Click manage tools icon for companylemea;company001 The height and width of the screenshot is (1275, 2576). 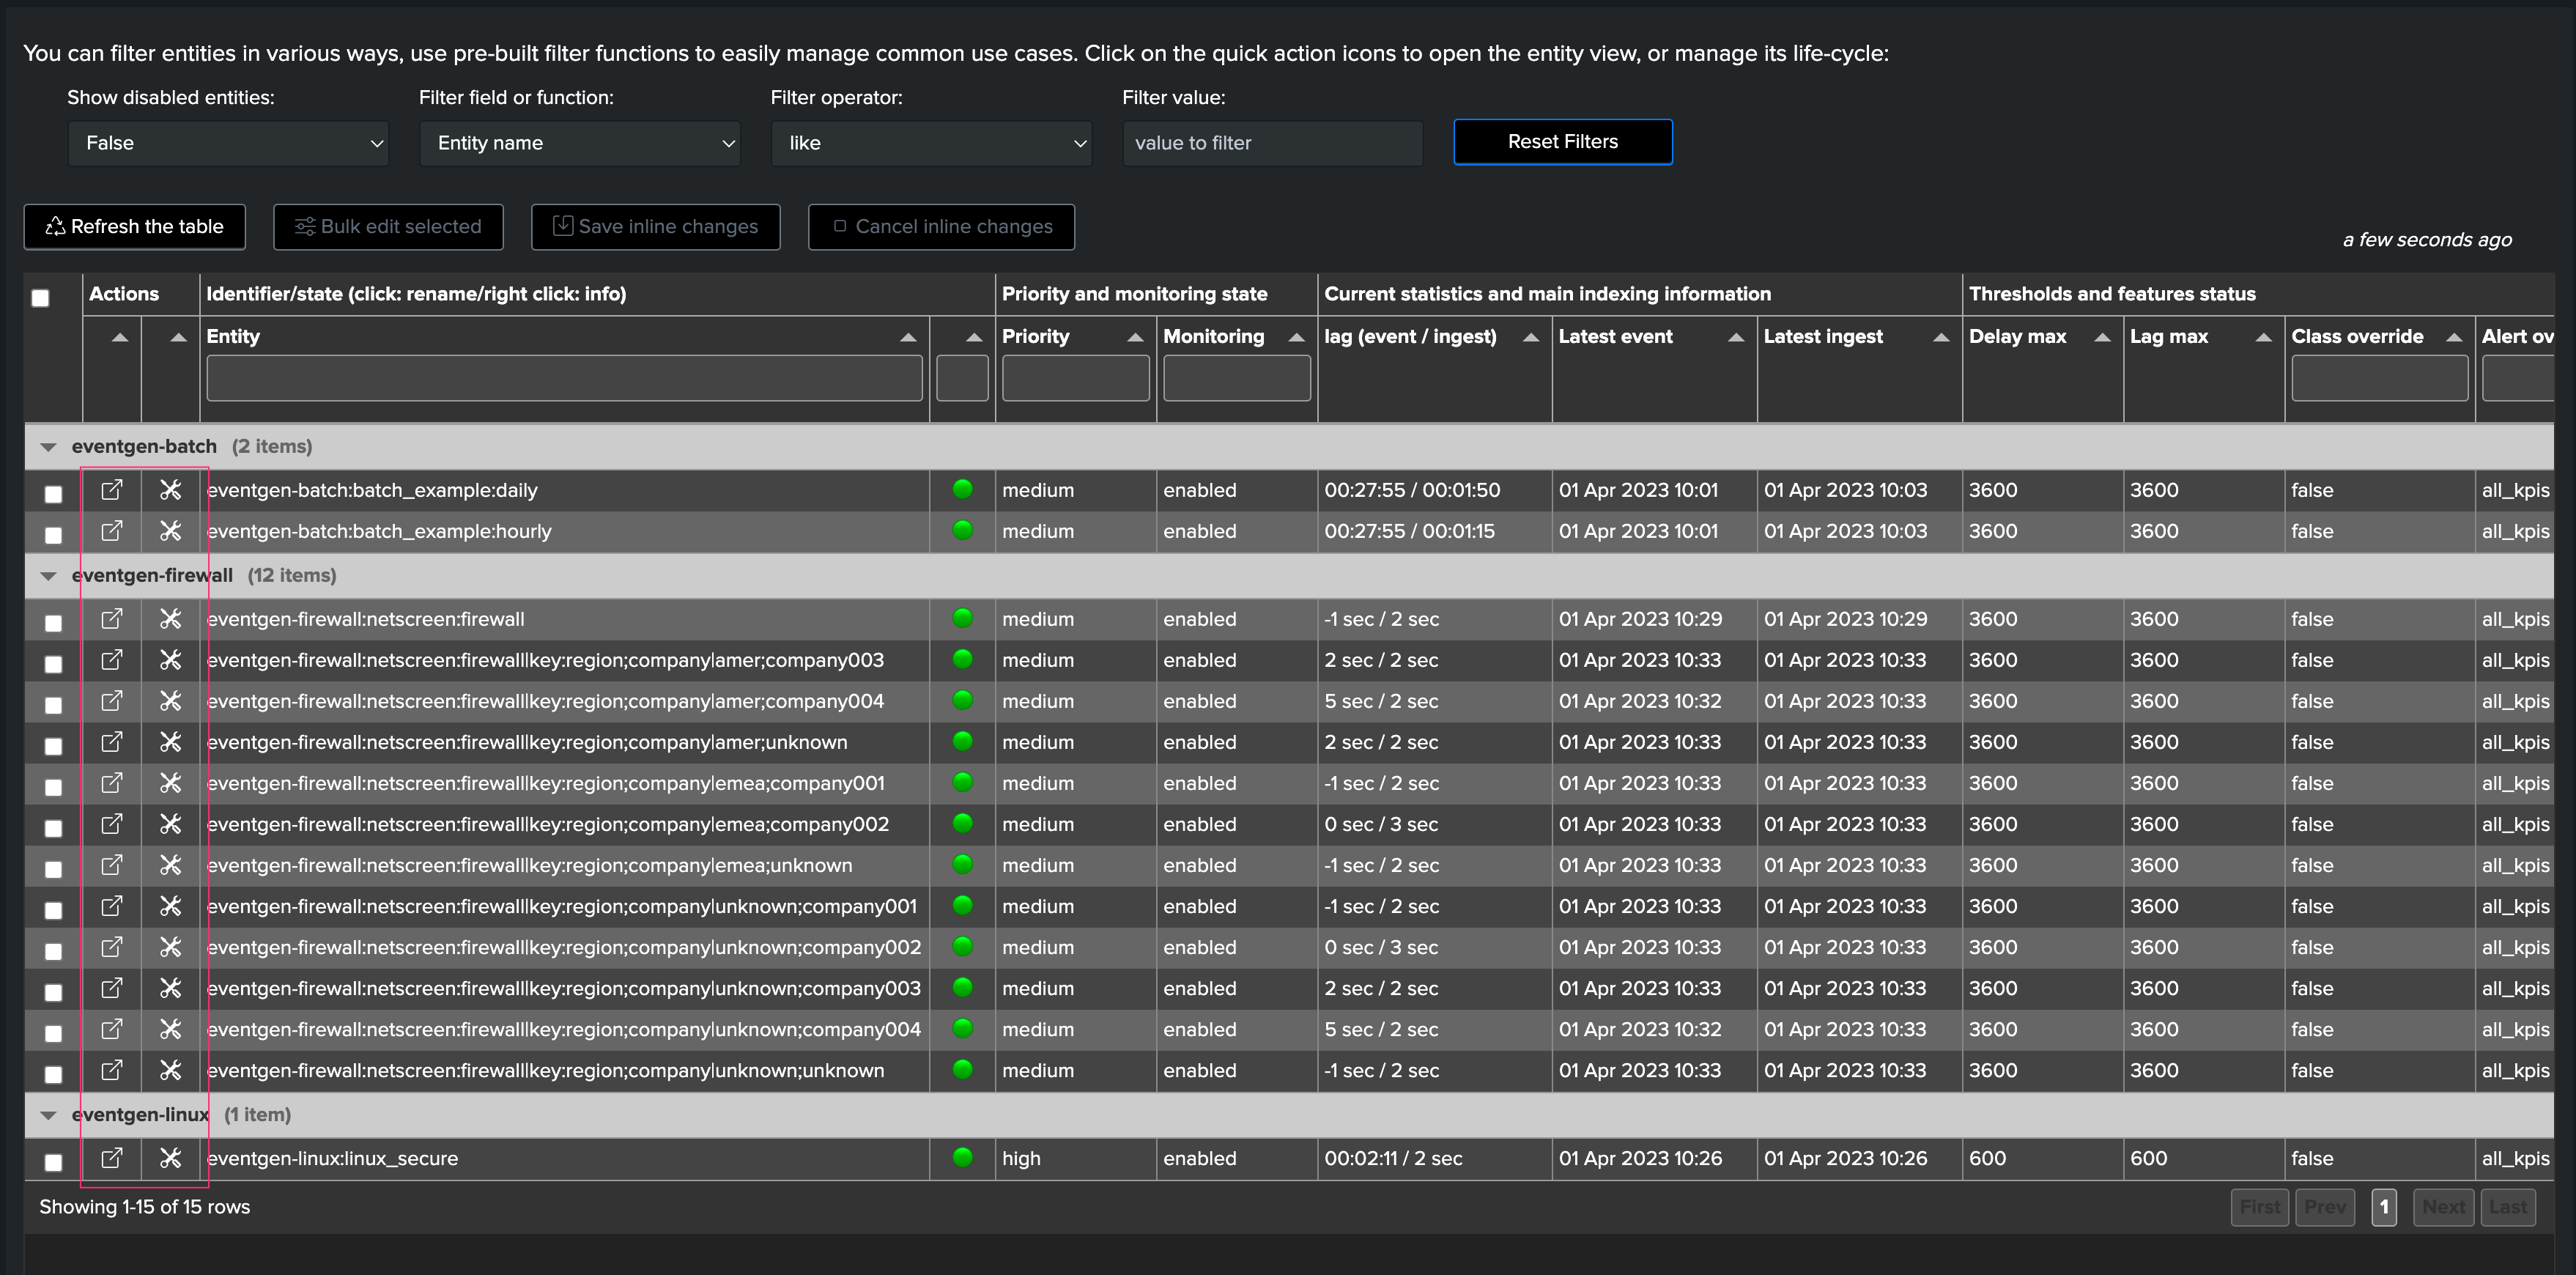click(171, 783)
